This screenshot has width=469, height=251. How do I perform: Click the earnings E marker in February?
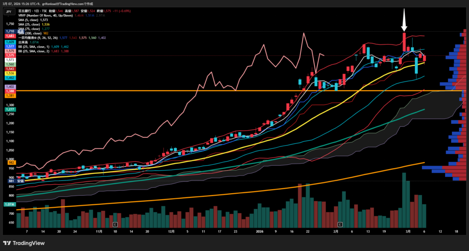[340, 224]
